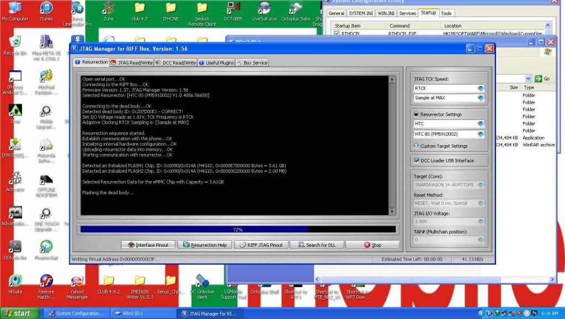This screenshot has width=565, height=319.
Task: Open the HiSuite desktop shortcut
Action: point(15,284)
